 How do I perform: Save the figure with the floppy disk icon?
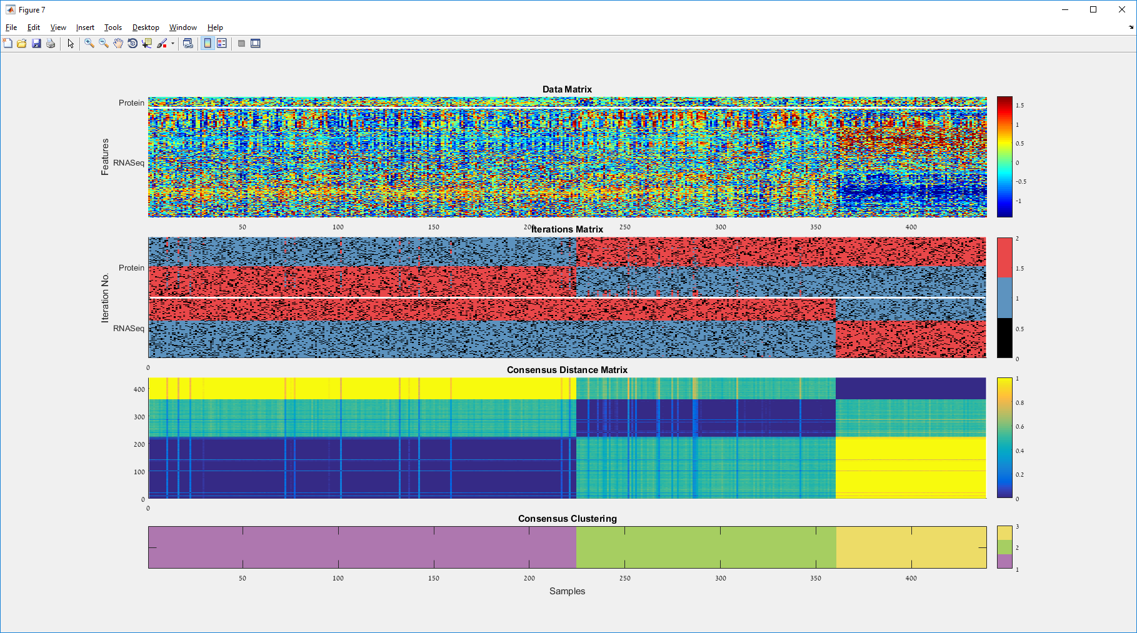36,43
